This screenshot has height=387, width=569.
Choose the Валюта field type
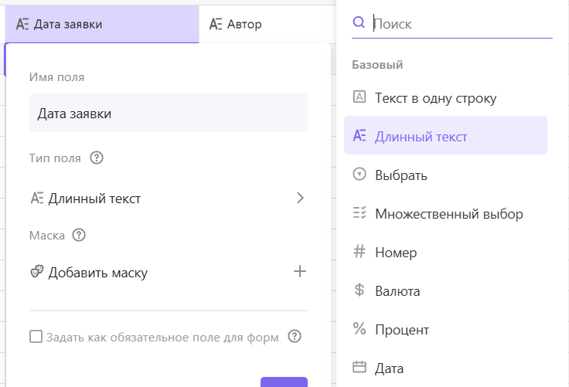pos(445,290)
